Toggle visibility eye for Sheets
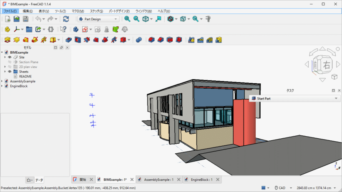The width and height of the screenshot is (342, 192). tap(10, 72)
